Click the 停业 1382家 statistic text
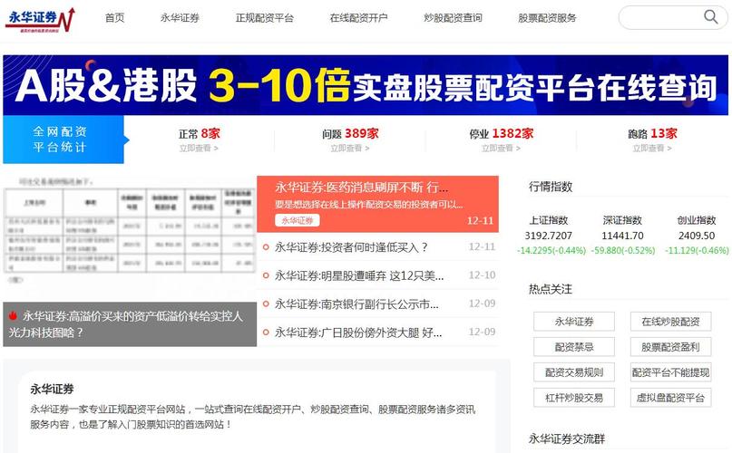732x453 pixels. 501,134
